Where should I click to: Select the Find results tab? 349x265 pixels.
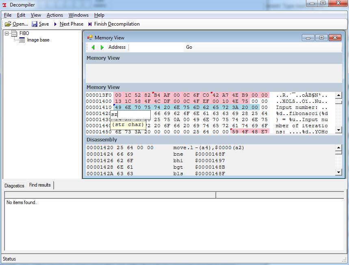[x=40, y=185]
